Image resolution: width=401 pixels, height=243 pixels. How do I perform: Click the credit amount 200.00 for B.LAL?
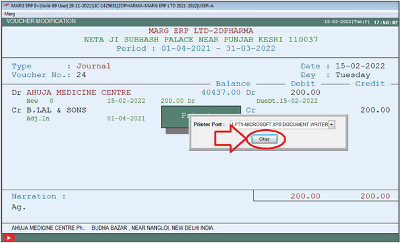coord(375,110)
